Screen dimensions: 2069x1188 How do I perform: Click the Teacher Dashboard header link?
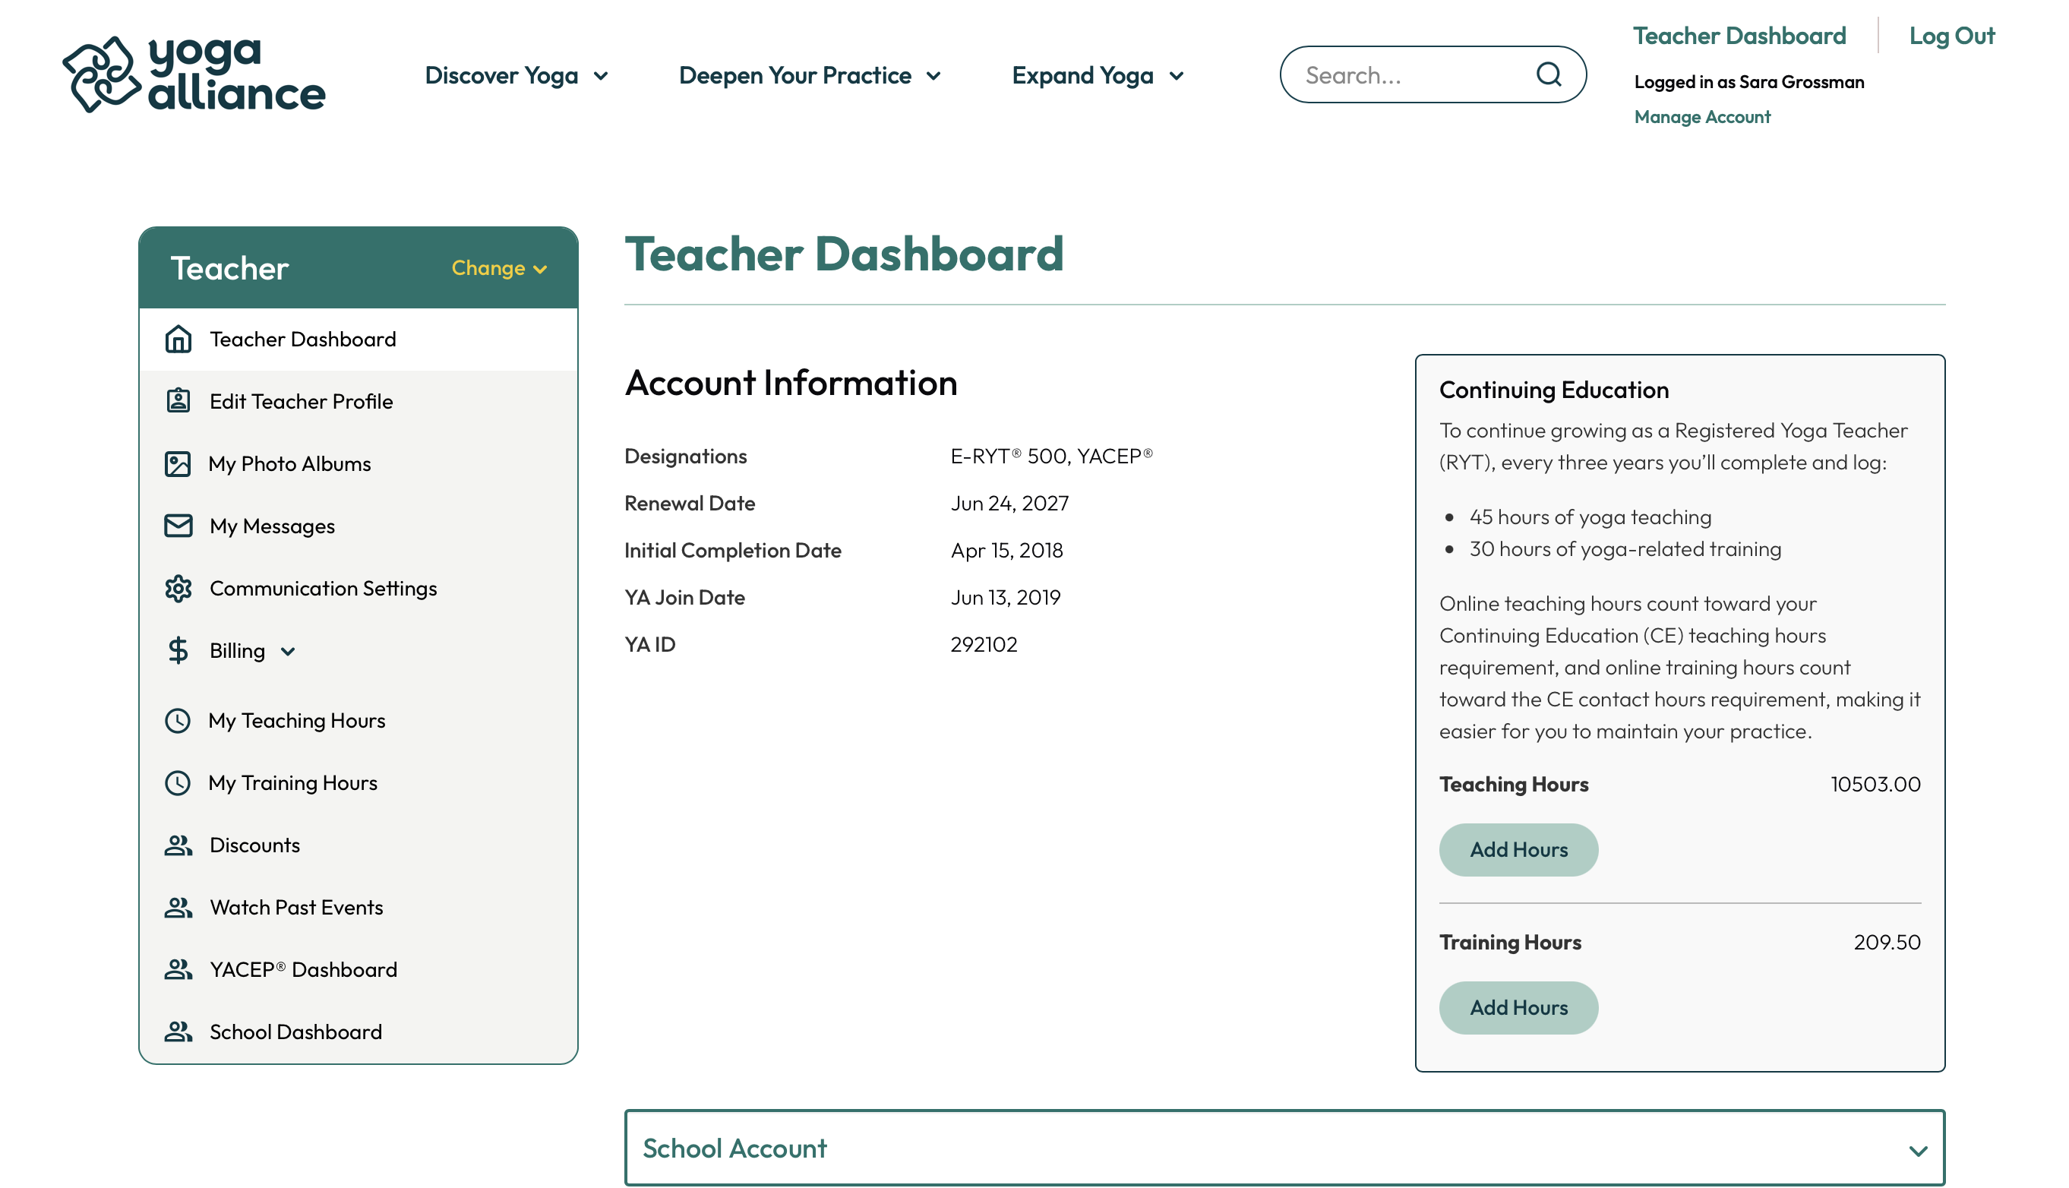(1739, 35)
